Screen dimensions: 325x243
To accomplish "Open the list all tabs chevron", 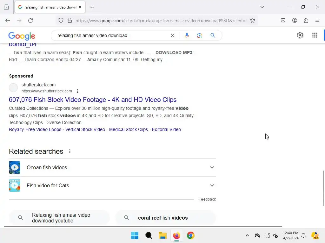I will (262, 7).
